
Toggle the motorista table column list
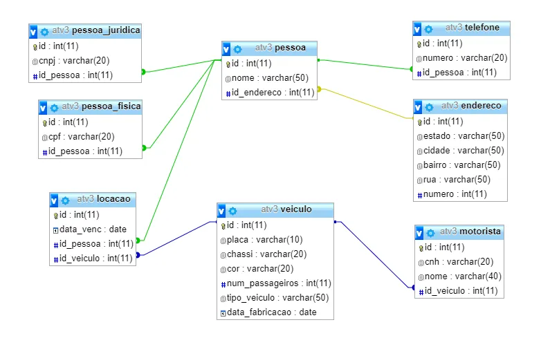[419, 232]
